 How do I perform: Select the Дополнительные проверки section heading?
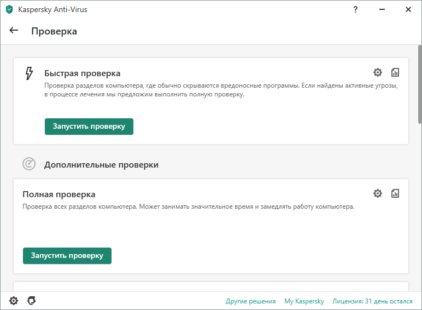(101, 164)
